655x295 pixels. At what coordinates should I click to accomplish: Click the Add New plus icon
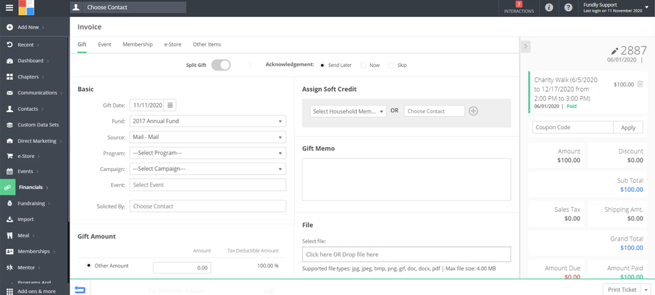[x=10, y=27]
